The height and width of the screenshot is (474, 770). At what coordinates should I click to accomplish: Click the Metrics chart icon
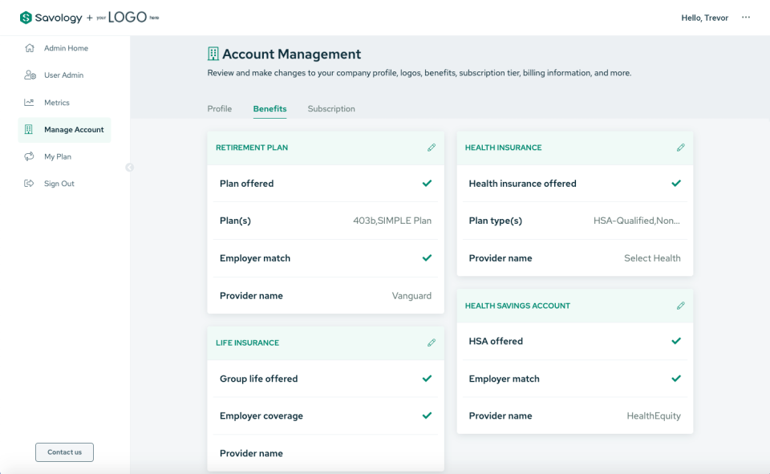point(30,102)
